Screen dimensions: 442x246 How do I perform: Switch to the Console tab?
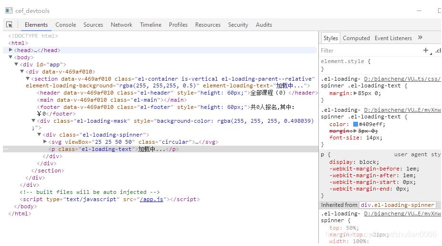coord(66,25)
